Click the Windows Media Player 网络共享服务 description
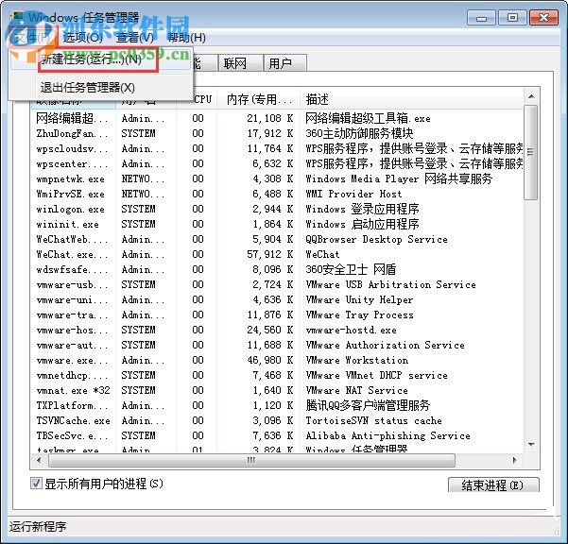This screenshot has height=544, width=568. click(399, 178)
